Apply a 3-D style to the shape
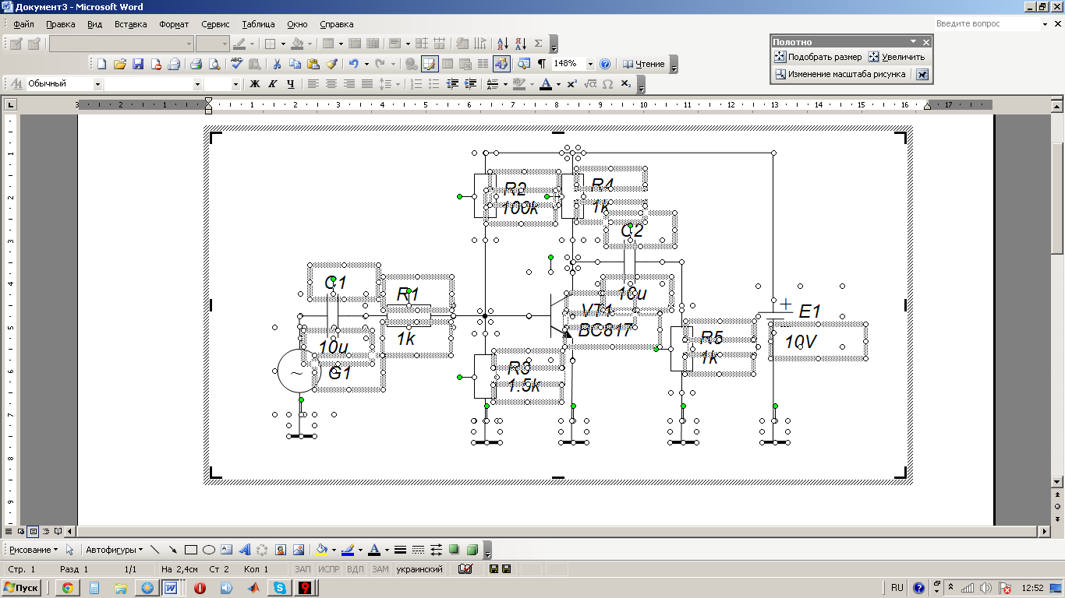Viewport: 1065px width, 598px height. pyautogui.click(x=472, y=549)
